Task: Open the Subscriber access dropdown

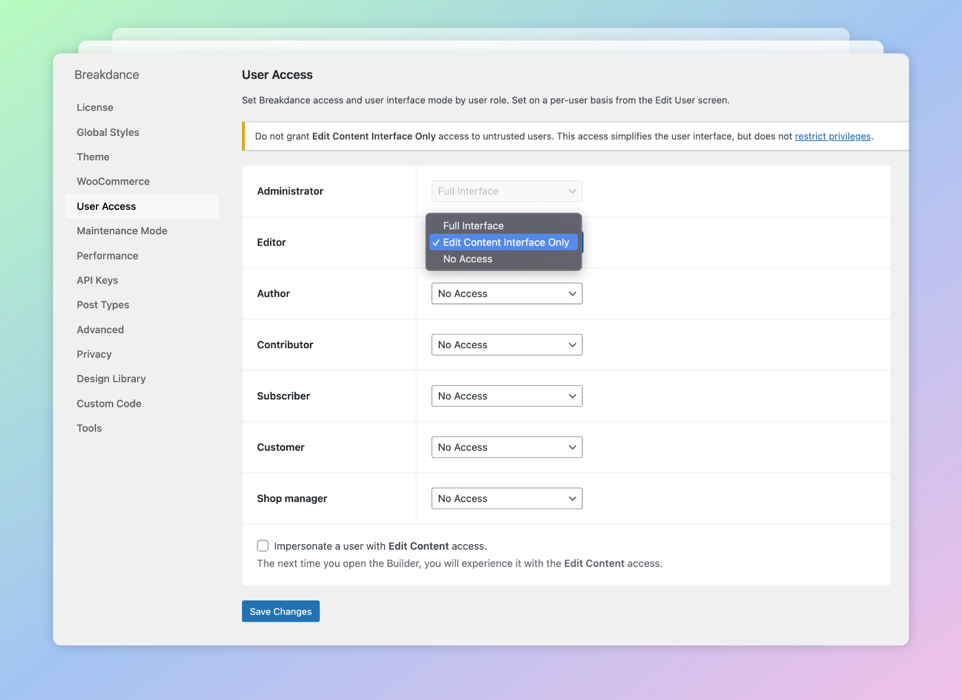Action: point(507,397)
